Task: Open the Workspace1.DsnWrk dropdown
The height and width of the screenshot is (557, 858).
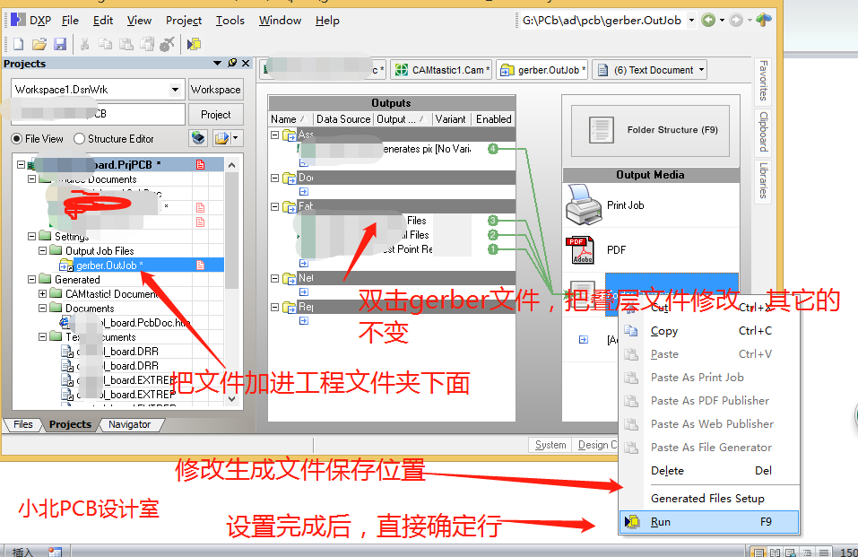Action: [175, 90]
